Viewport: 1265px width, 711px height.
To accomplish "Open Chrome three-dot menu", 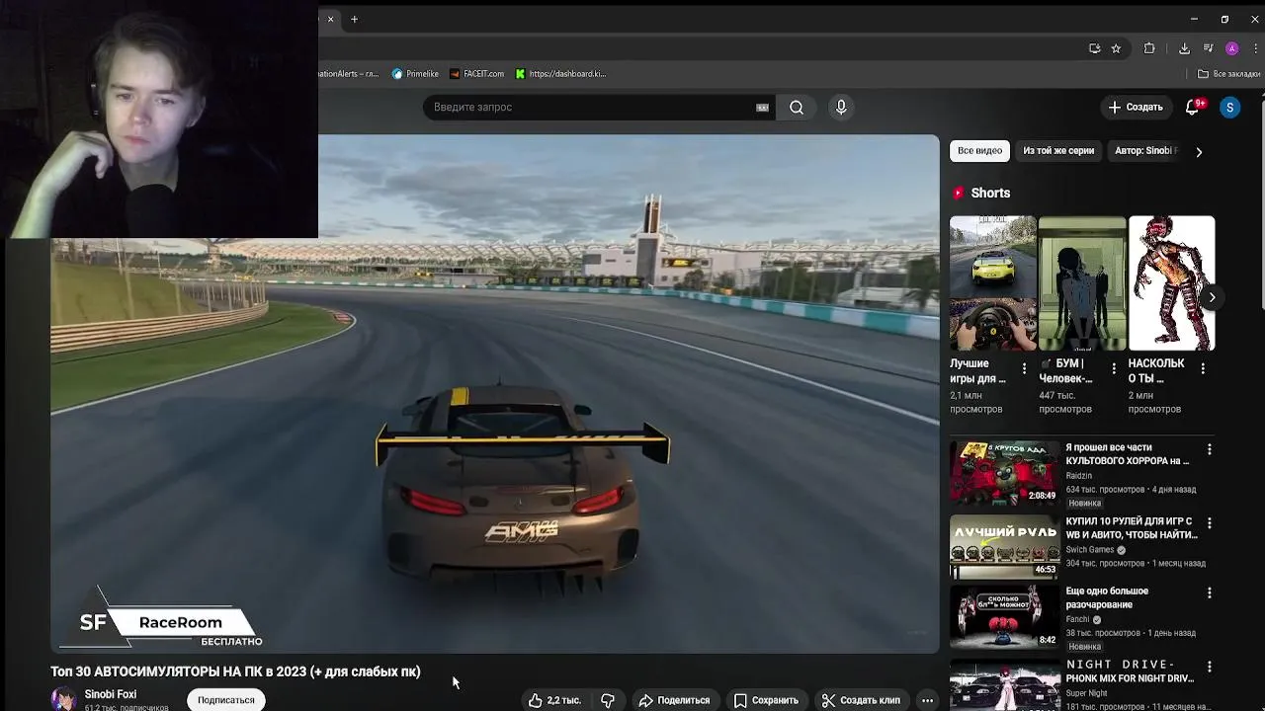I will click(x=1255, y=48).
